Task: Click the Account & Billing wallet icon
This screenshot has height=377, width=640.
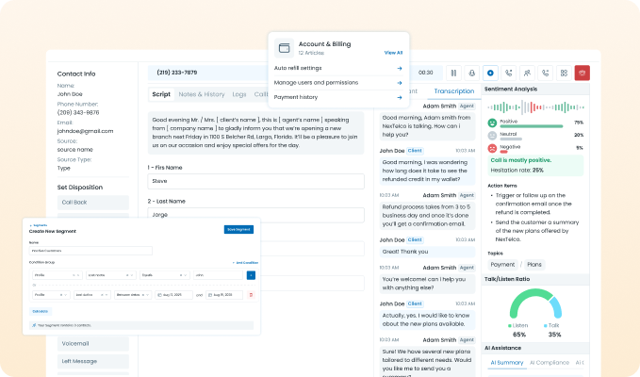Action: tap(284, 49)
